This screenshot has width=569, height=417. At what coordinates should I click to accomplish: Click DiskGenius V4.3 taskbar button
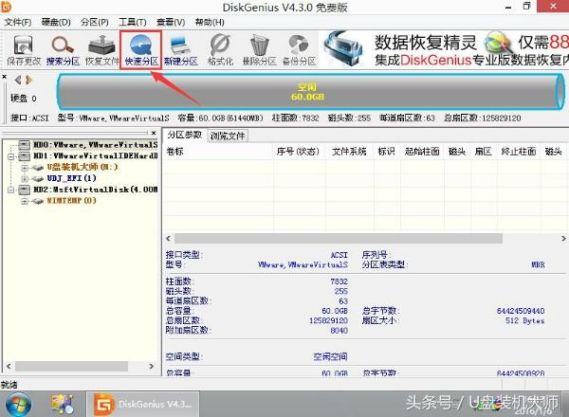142,404
